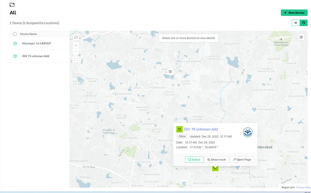
Task: Open the Privacy Policy link
Action: click(x=303, y=187)
